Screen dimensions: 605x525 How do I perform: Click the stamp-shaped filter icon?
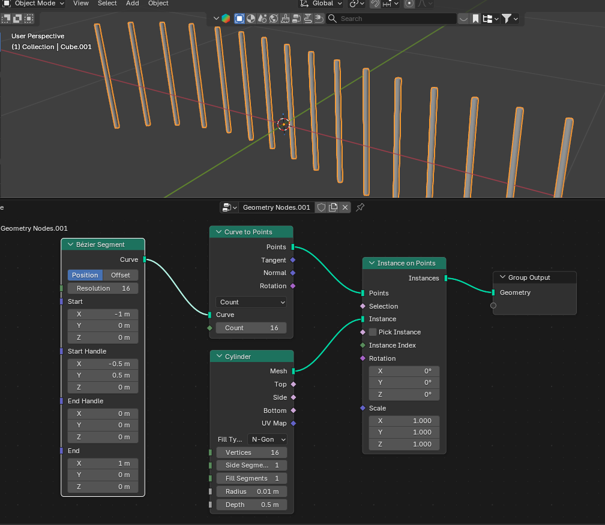tap(308, 19)
